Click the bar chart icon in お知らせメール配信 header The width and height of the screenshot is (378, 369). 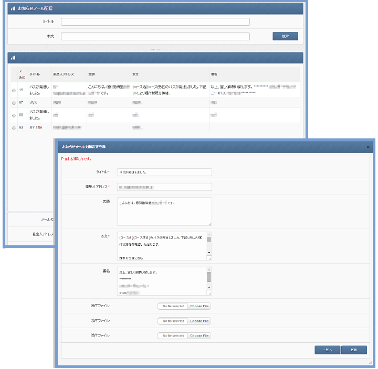(x=13, y=9)
